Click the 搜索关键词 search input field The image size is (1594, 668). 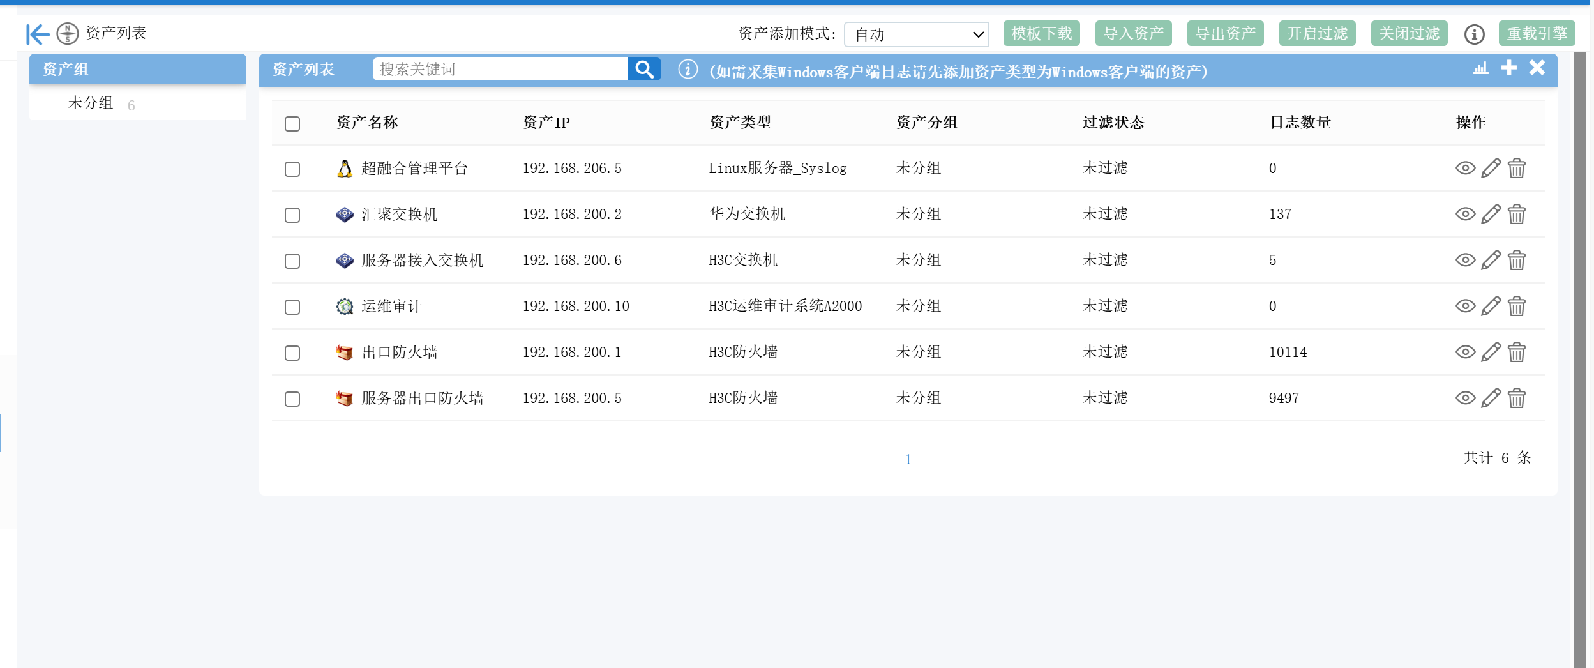(500, 69)
